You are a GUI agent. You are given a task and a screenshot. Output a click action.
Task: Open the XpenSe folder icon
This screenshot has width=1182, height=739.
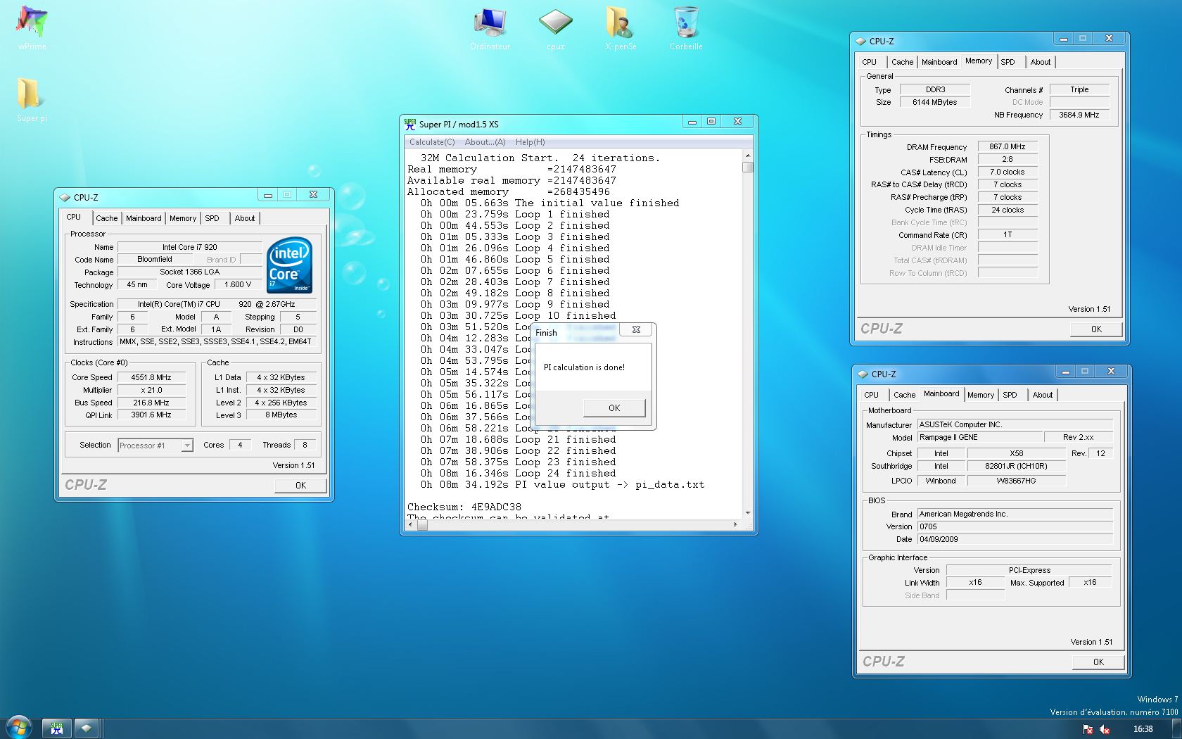[x=620, y=27]
